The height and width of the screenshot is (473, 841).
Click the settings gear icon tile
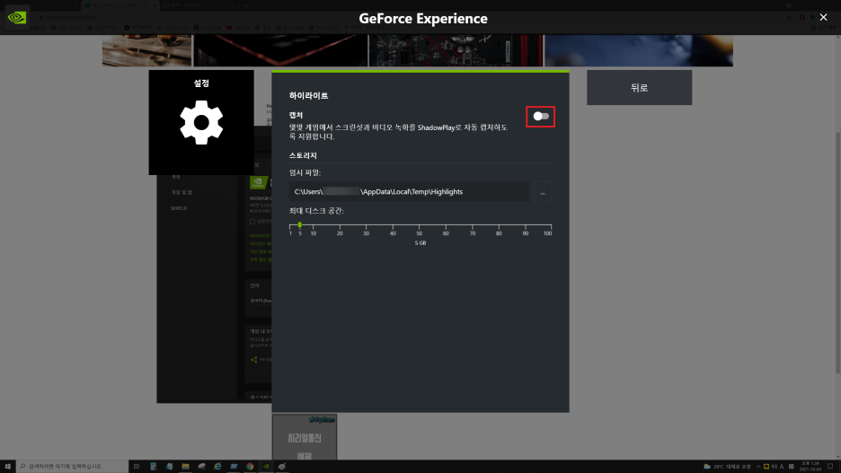[201, 122]
